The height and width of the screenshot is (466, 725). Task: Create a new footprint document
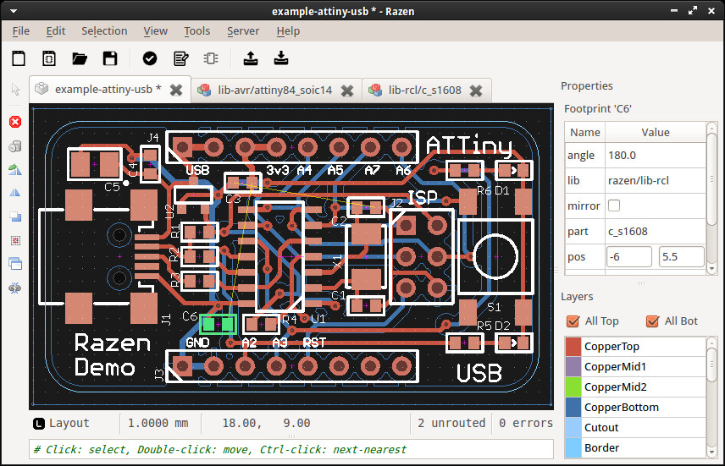click(x=49, y=58)
